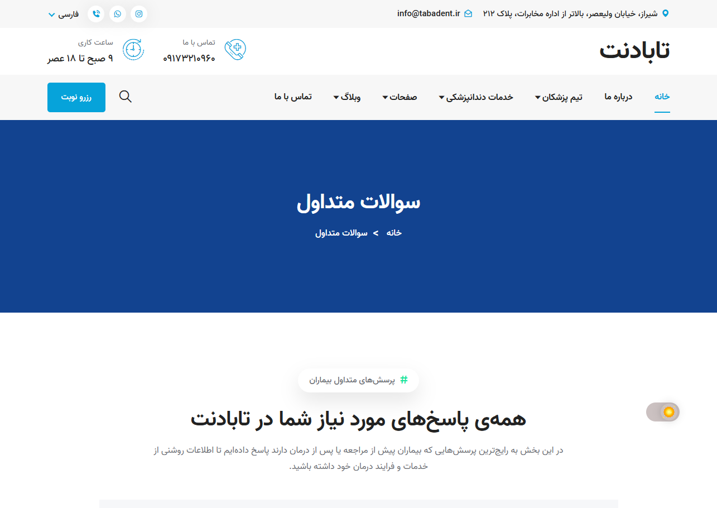
Task: Open the تماس با ما menu item
Action: [293, 96]
